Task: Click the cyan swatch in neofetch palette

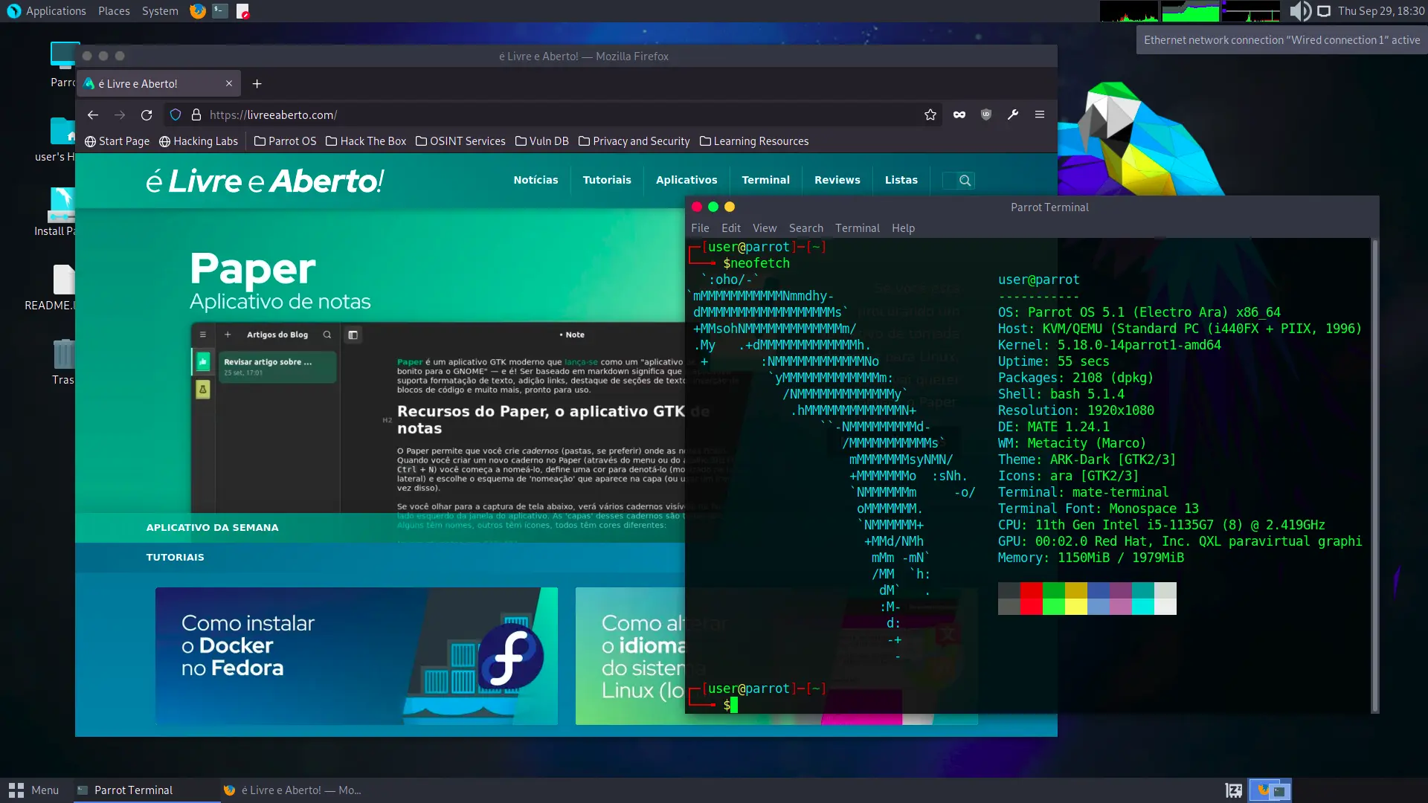Action: 1143,599
